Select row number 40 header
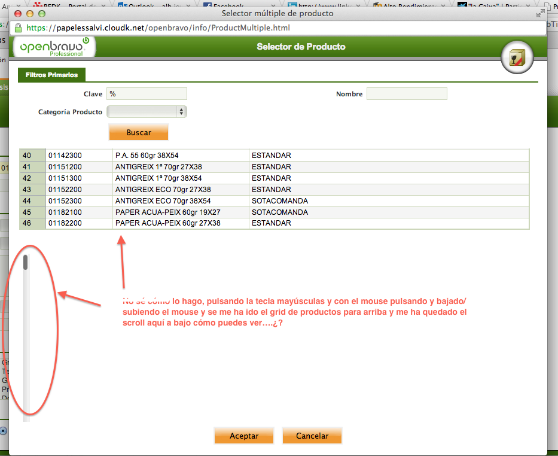This screenshot has width=558, height=456. [32, 156]
